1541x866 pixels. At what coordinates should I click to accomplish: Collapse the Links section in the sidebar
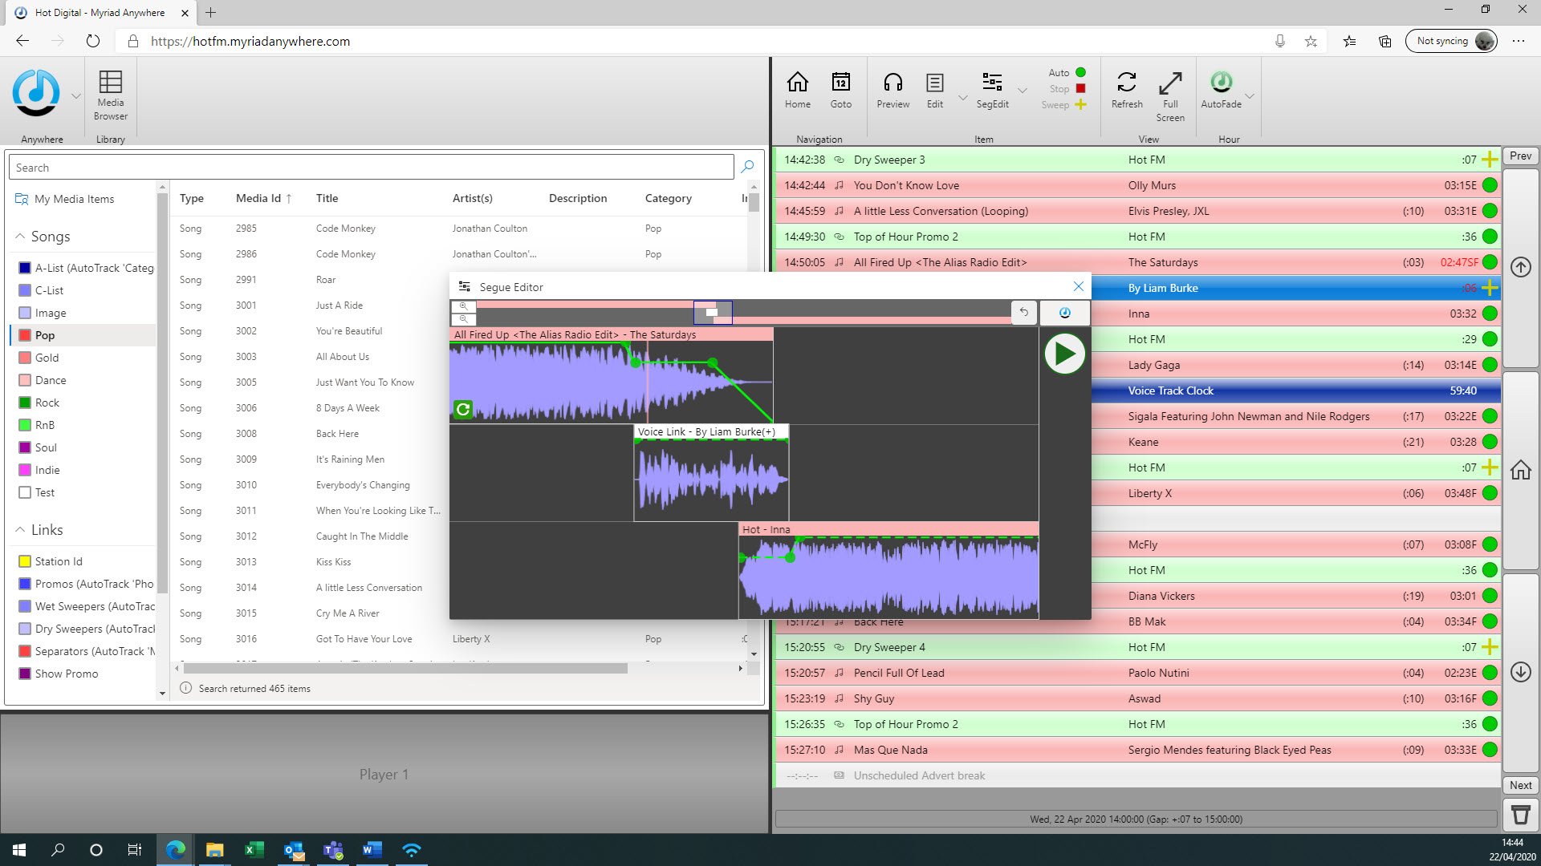tap(19, 529)
